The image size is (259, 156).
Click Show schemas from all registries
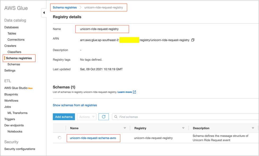(75, 105)
